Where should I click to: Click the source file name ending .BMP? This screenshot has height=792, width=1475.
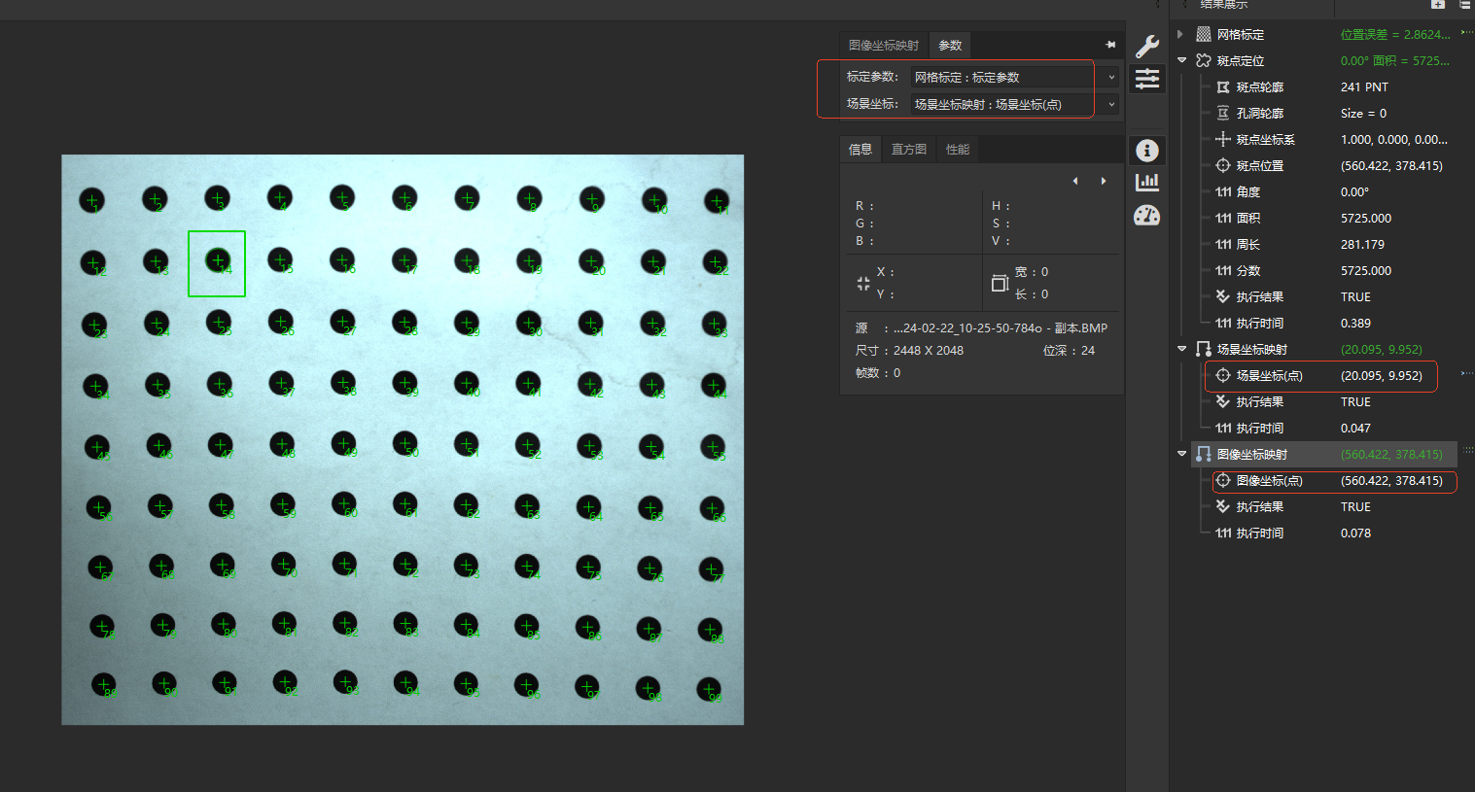[x=1001, y=327]
